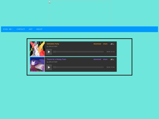Click the 00:00 / 01:44 time display
The height and width of the screenshot is (119, 159).
tap(110, 67)
